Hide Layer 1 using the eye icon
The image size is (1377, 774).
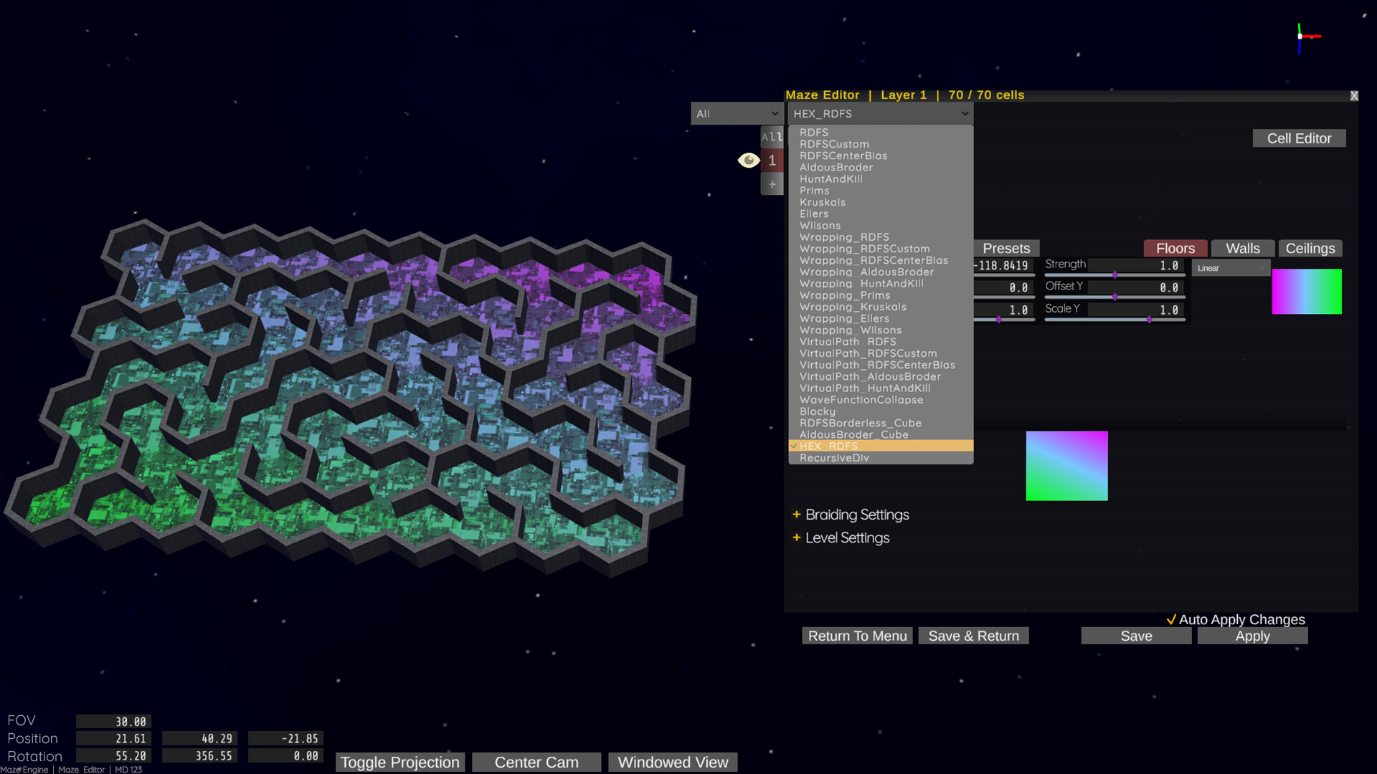click(749, 160)
